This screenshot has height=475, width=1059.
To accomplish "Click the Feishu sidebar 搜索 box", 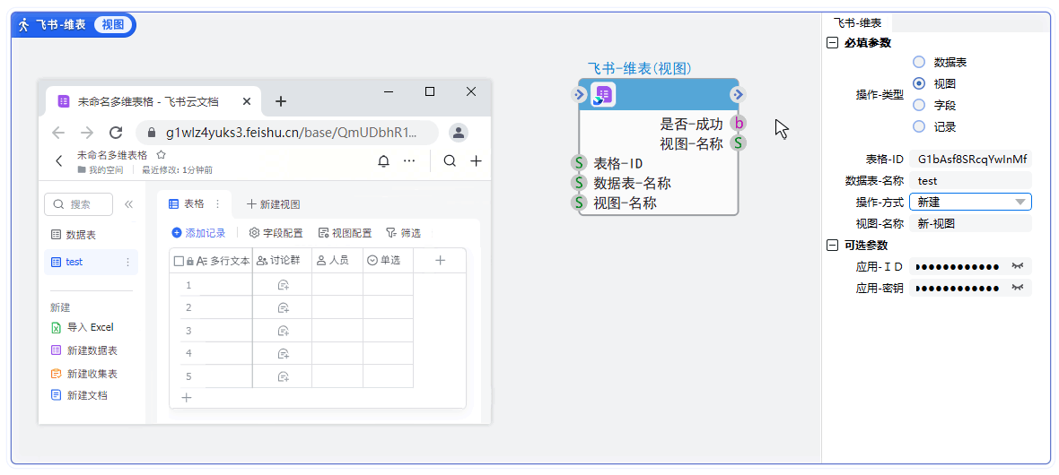I will [78, 203].
